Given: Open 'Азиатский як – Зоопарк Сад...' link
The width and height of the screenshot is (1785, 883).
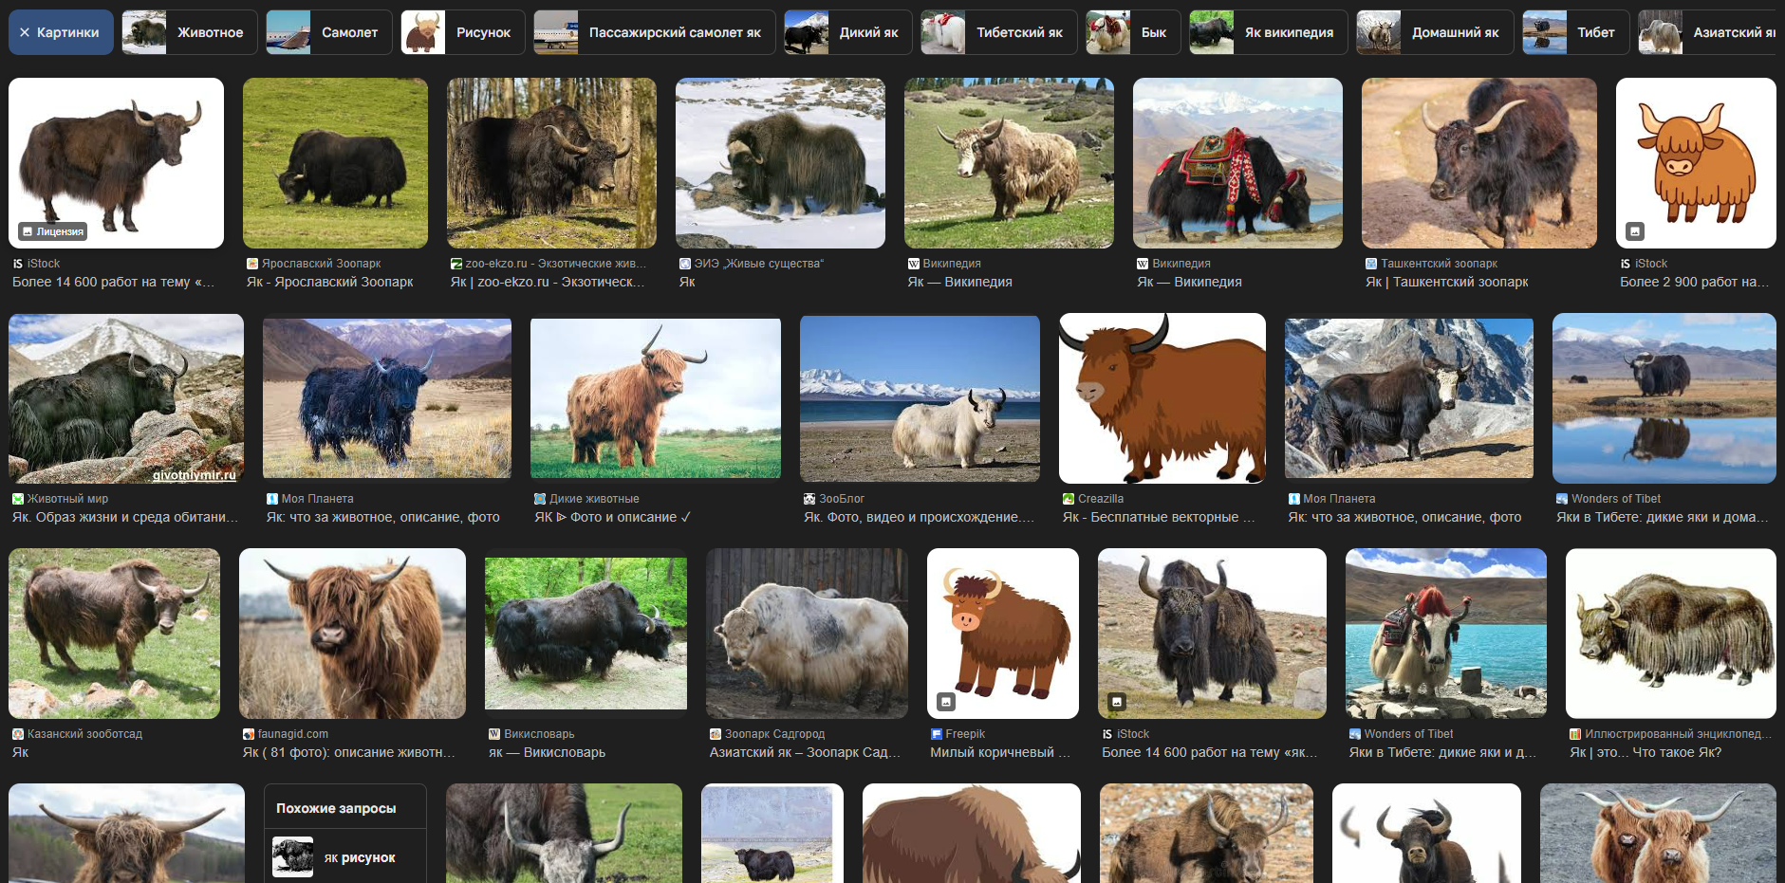Looking at the screenshot, I should [x=805, y=752].
